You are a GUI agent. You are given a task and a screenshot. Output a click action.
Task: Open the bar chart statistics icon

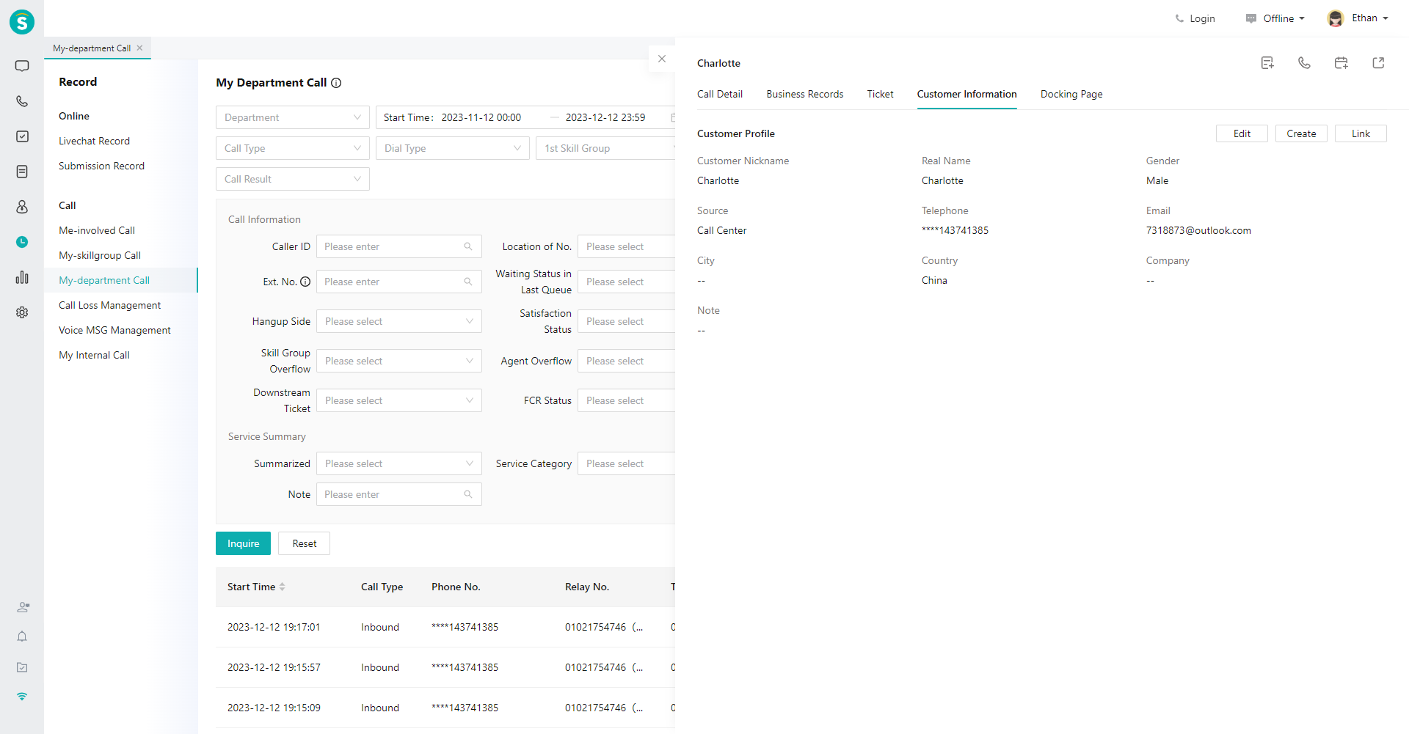click(22, 277)
